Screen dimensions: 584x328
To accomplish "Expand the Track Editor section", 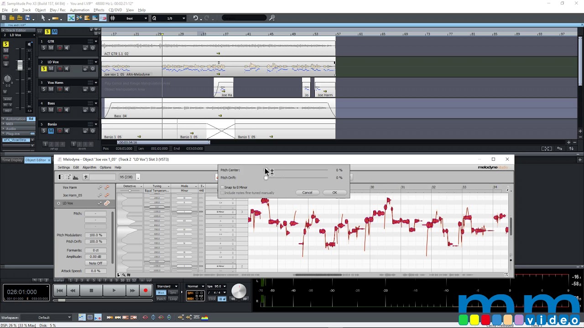I will pos(3,31).
